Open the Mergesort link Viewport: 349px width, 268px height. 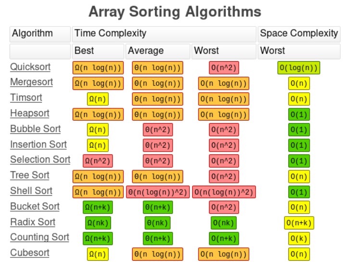click(31, 82)
